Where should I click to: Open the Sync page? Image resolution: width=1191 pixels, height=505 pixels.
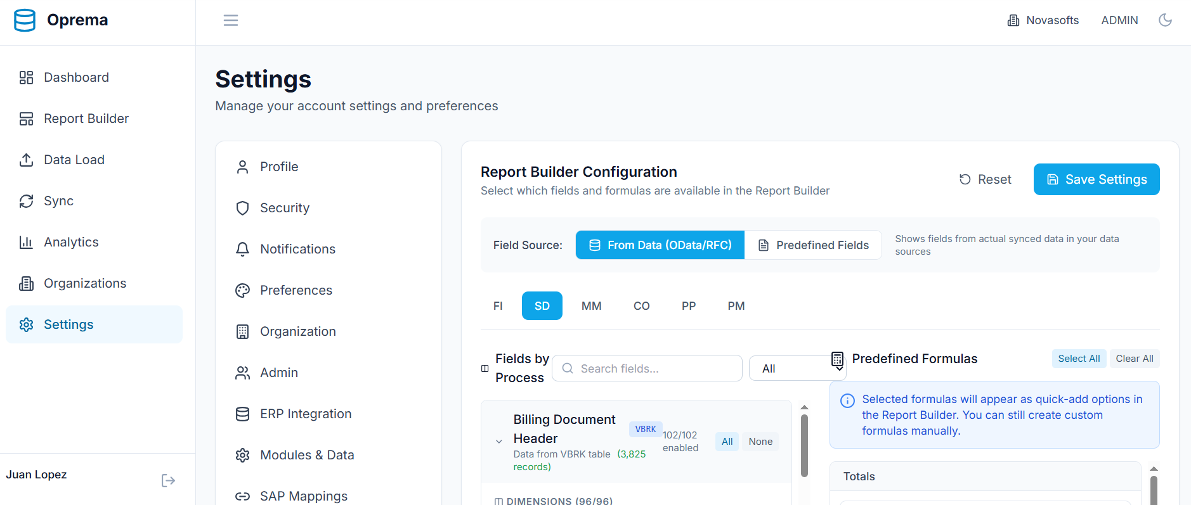[94, 201]
